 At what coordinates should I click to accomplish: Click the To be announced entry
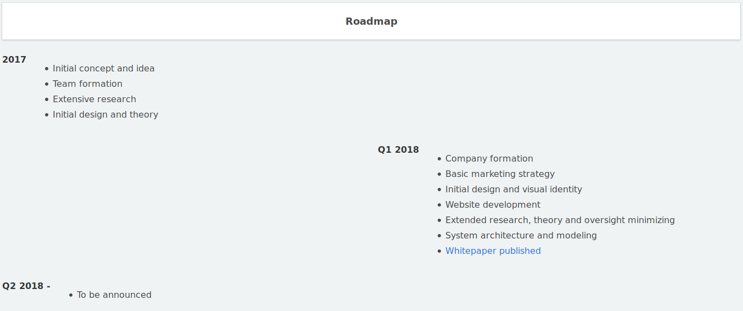(x=114, y=295)
